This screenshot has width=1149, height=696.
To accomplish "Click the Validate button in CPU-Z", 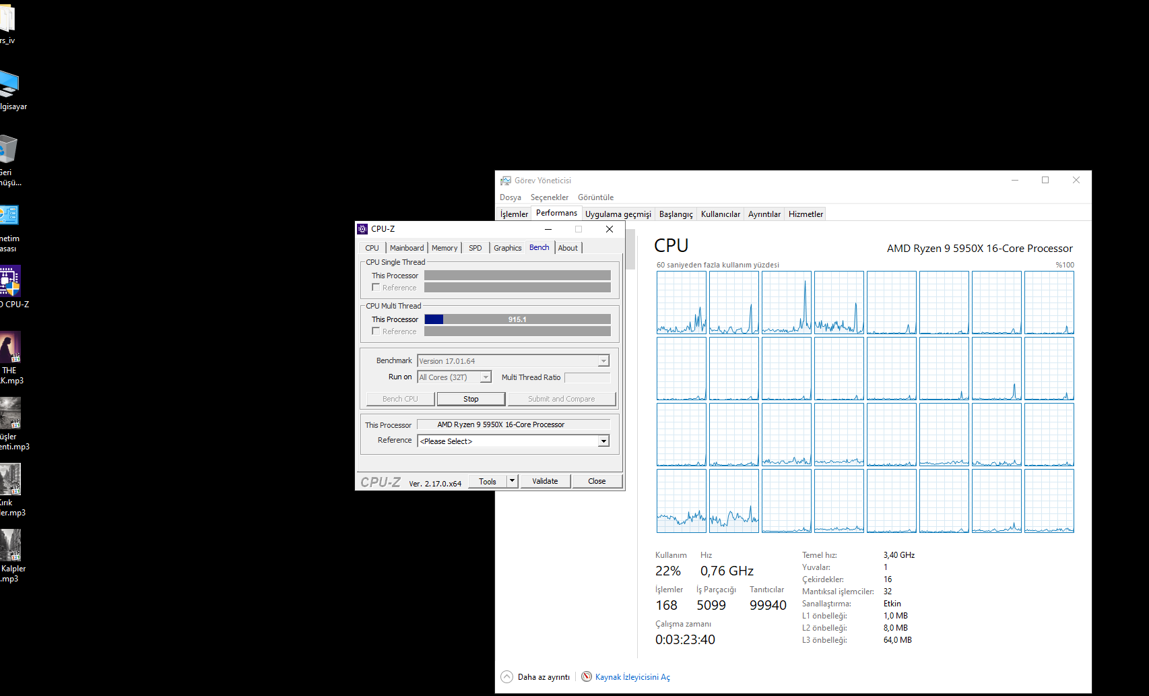I will 545,481.
